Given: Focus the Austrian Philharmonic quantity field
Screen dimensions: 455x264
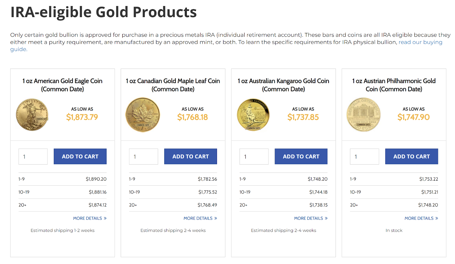Looking at the screenshot, I should [364, 156].
